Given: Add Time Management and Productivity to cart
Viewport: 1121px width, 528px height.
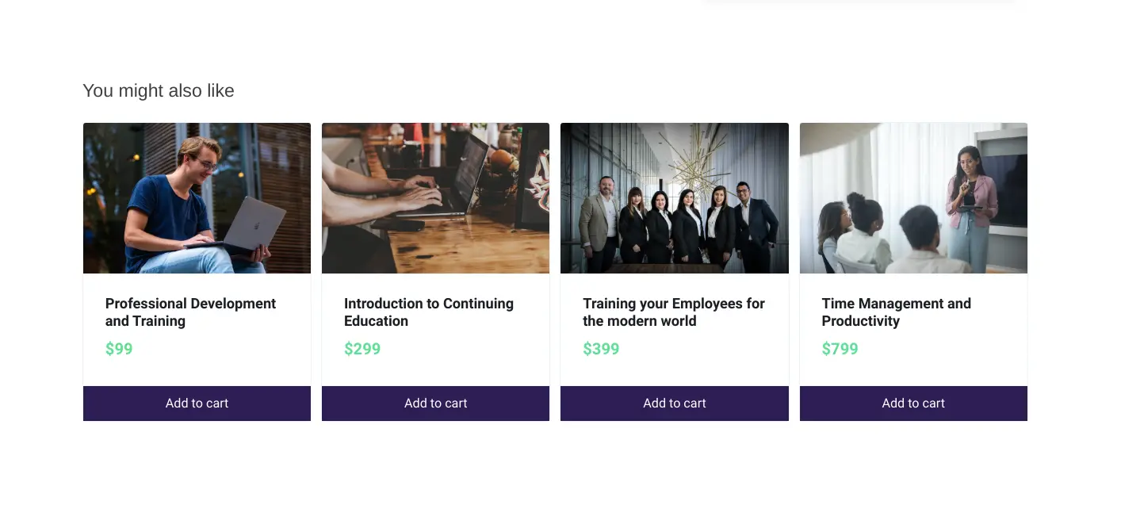Looking at the screenshot, I should click(913, 403).
